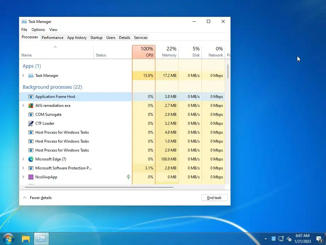The height and width of the screenshot is (245, 326).
Task: Collapse view with Fewer details chevron
Action: click(x=25, y=197)
